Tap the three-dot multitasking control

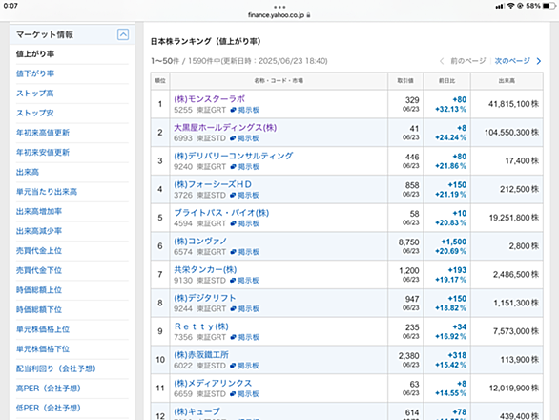pyautogui.click(x=279, y=7)
